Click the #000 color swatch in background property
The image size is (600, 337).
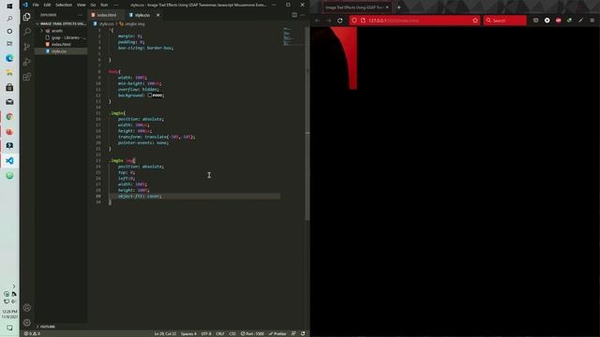[150, 95]
